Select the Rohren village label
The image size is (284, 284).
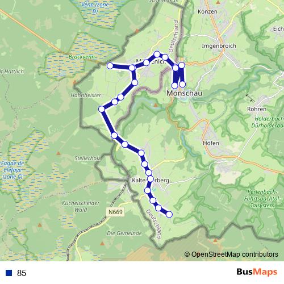point(257,109)
